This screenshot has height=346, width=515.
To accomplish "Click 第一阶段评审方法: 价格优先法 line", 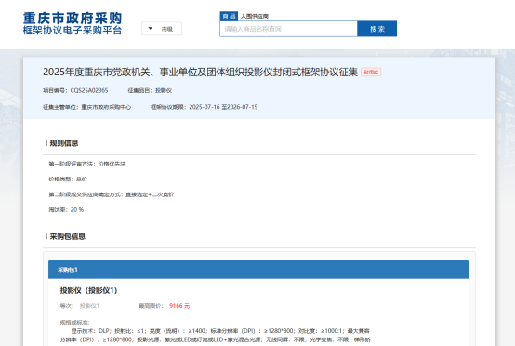I will coord(87,164).
